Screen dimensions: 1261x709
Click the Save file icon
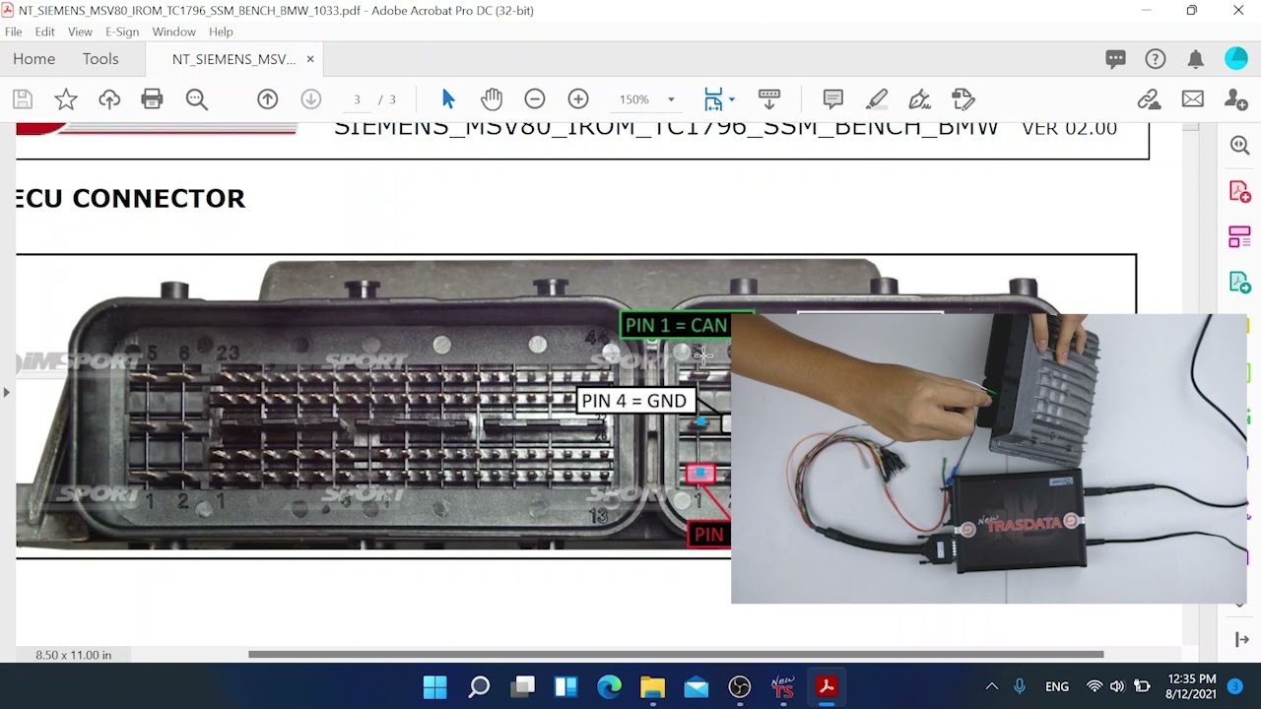tap(23, 99)
